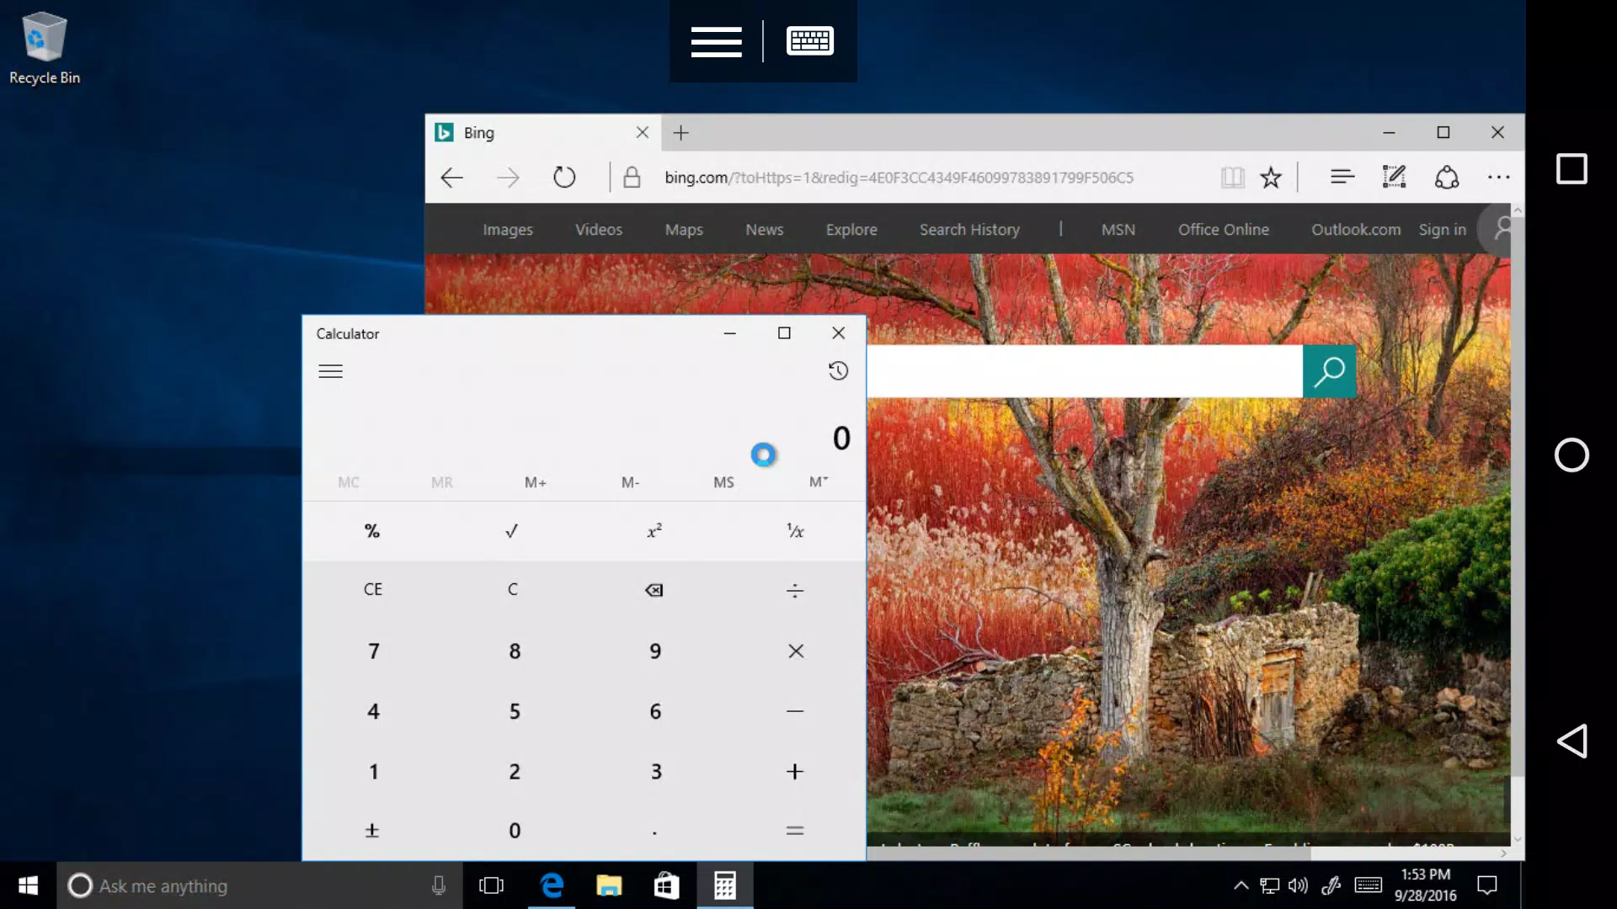The image size is (1617, 909).
Task: Select Bing Videos menu item
Action: [x=599, y=229]
